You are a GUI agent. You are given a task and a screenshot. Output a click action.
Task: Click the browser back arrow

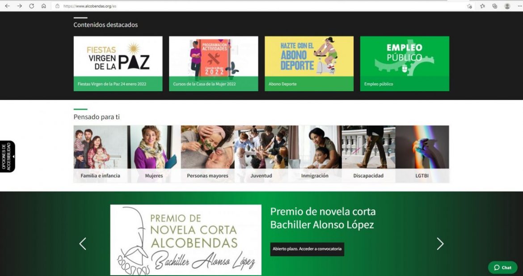(7, 6)
